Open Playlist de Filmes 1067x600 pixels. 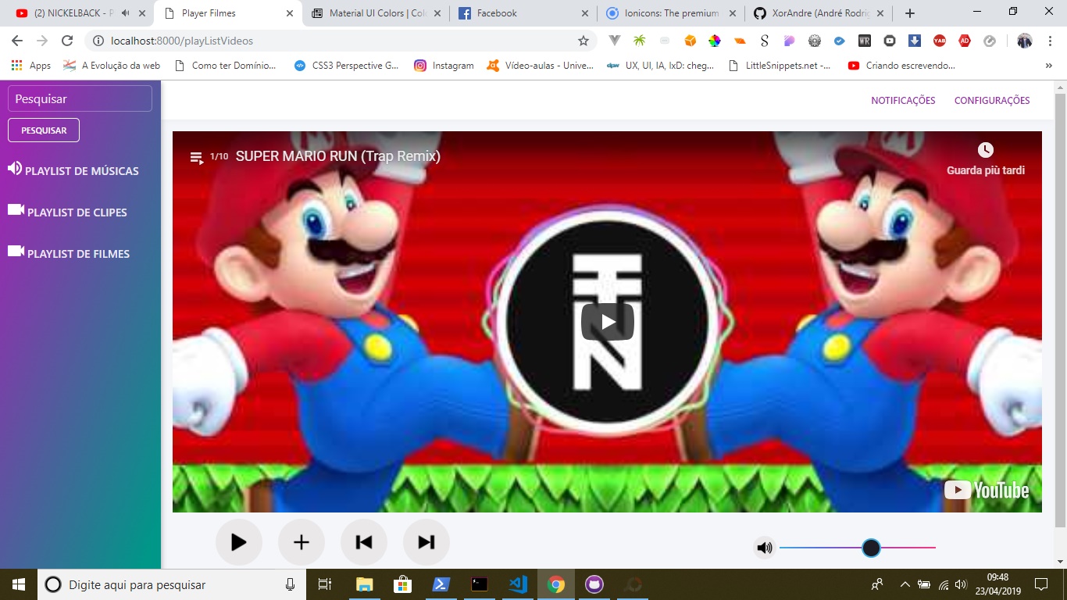pos(69,252)
